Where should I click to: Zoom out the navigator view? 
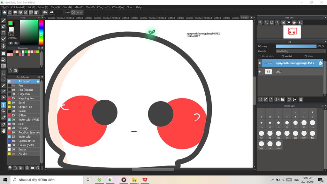tap(277, 22)
